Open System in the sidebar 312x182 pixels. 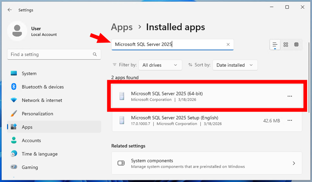[29, 73]
